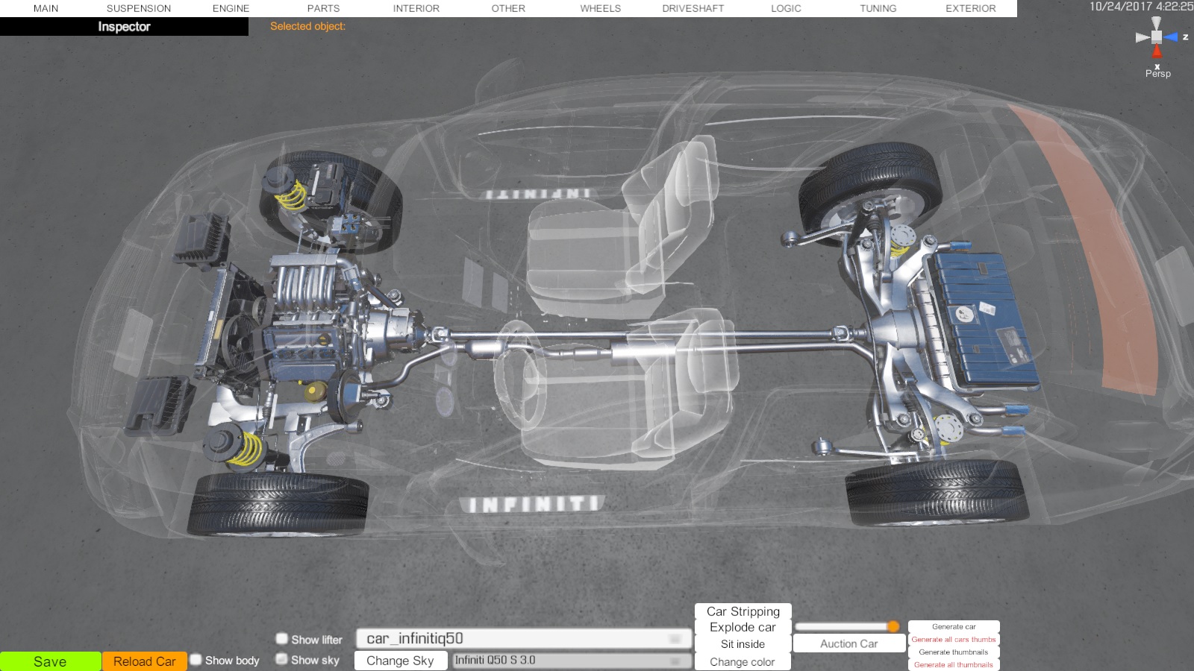Click the white top cone of the gizmo
Image resolution: width=1194 pixels, height=671 pixels.
1157,23
